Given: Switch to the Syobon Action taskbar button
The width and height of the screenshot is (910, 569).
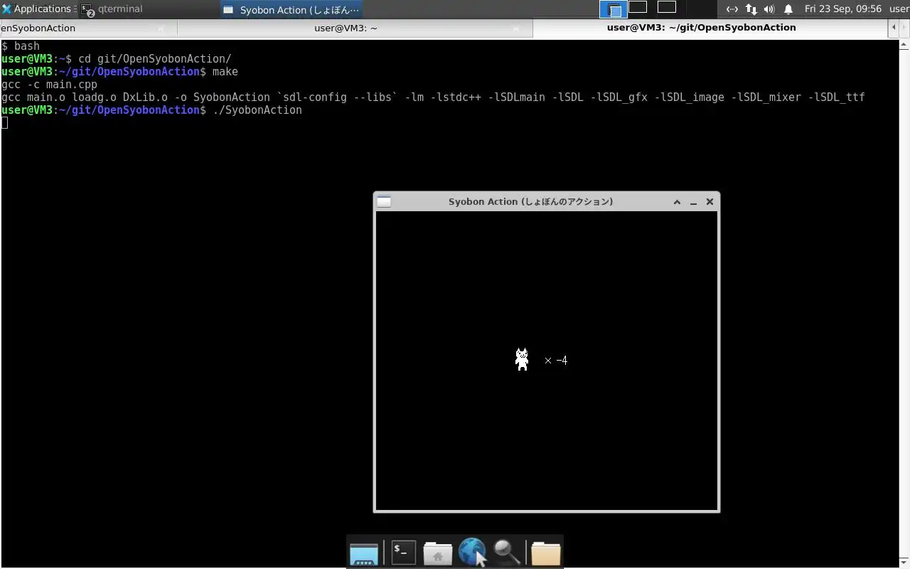Looking at the screenshot, I should 291,9.
